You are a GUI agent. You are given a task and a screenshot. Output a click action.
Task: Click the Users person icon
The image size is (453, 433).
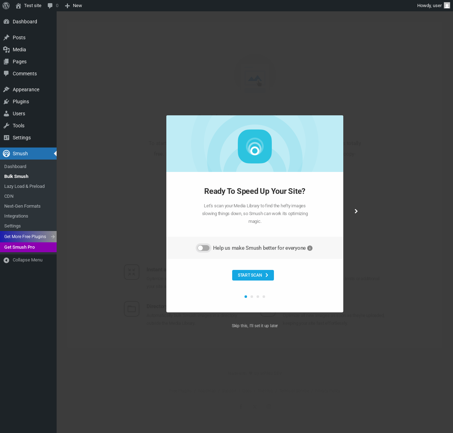(x=6, y=114)
